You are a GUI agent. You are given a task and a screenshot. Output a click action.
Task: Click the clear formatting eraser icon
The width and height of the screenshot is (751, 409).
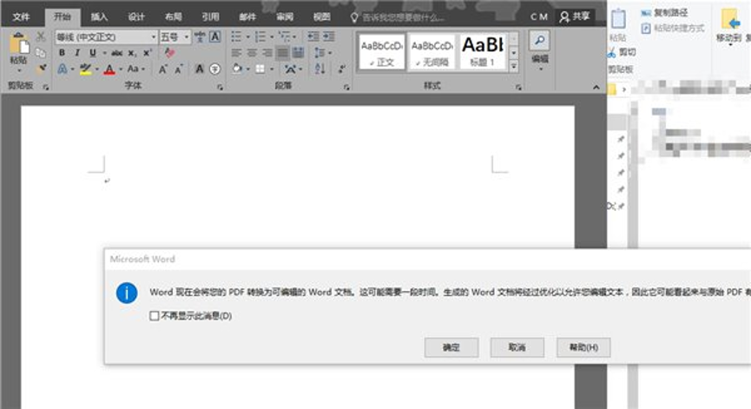tap(170, 53)
